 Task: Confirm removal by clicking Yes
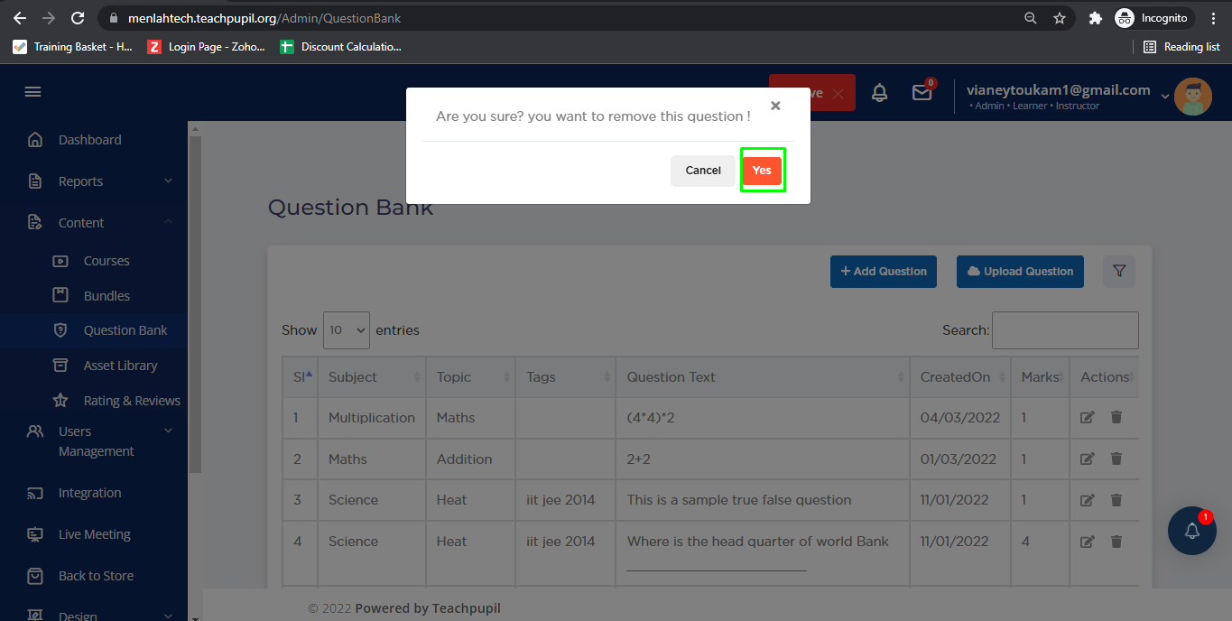(x=762, y=171)
